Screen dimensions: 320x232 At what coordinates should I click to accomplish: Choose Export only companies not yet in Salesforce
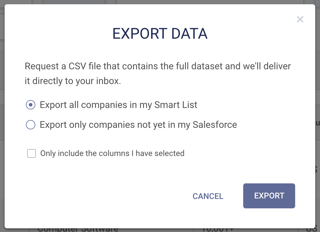click(30, 125)
